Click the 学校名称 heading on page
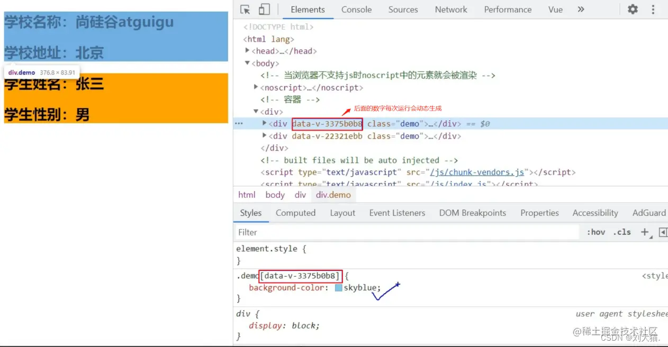This screenshot has width=668, height=347. 89,22
